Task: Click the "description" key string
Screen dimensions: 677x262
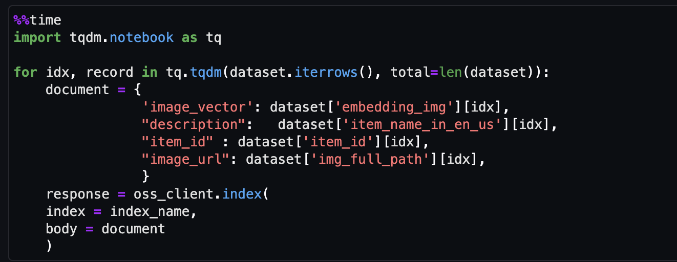Action: [194, 125]
